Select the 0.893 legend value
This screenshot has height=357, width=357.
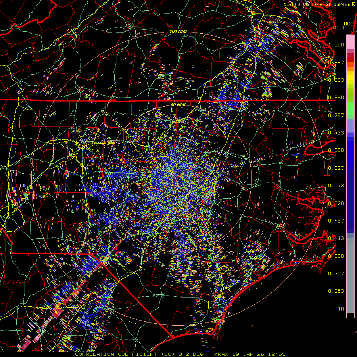coord(336,80)
